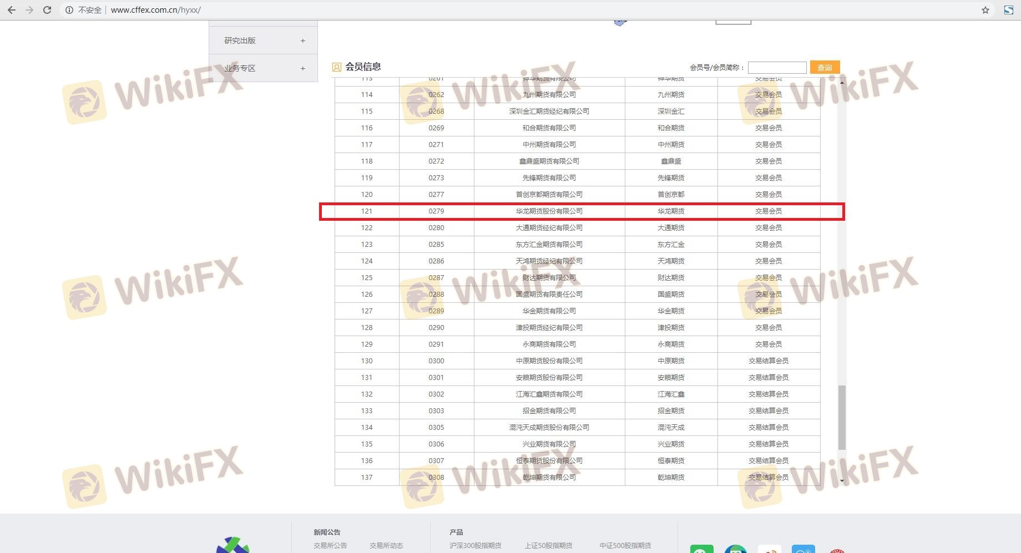Viewport: 1021px width, 553px height.
Task: Reload the page with refresh icon
Action: click(47, 10)
